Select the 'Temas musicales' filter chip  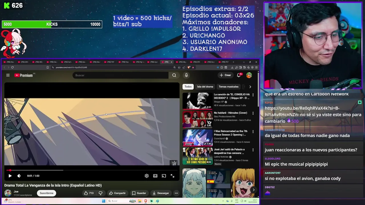[228, 87]
